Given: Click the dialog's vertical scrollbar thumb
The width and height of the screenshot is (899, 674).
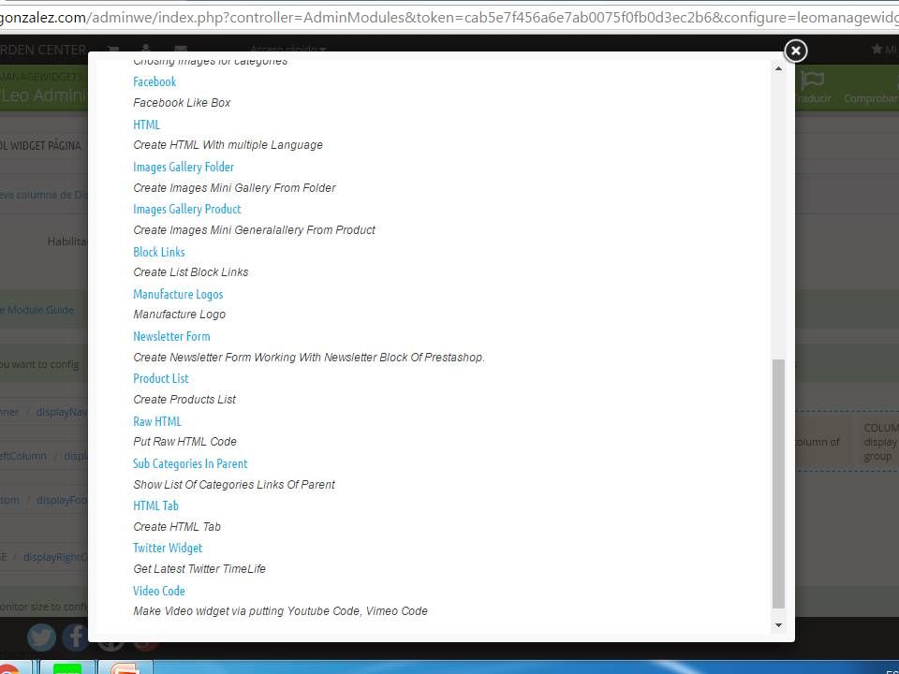Looking at the screenshot, I should pos(778,484).
